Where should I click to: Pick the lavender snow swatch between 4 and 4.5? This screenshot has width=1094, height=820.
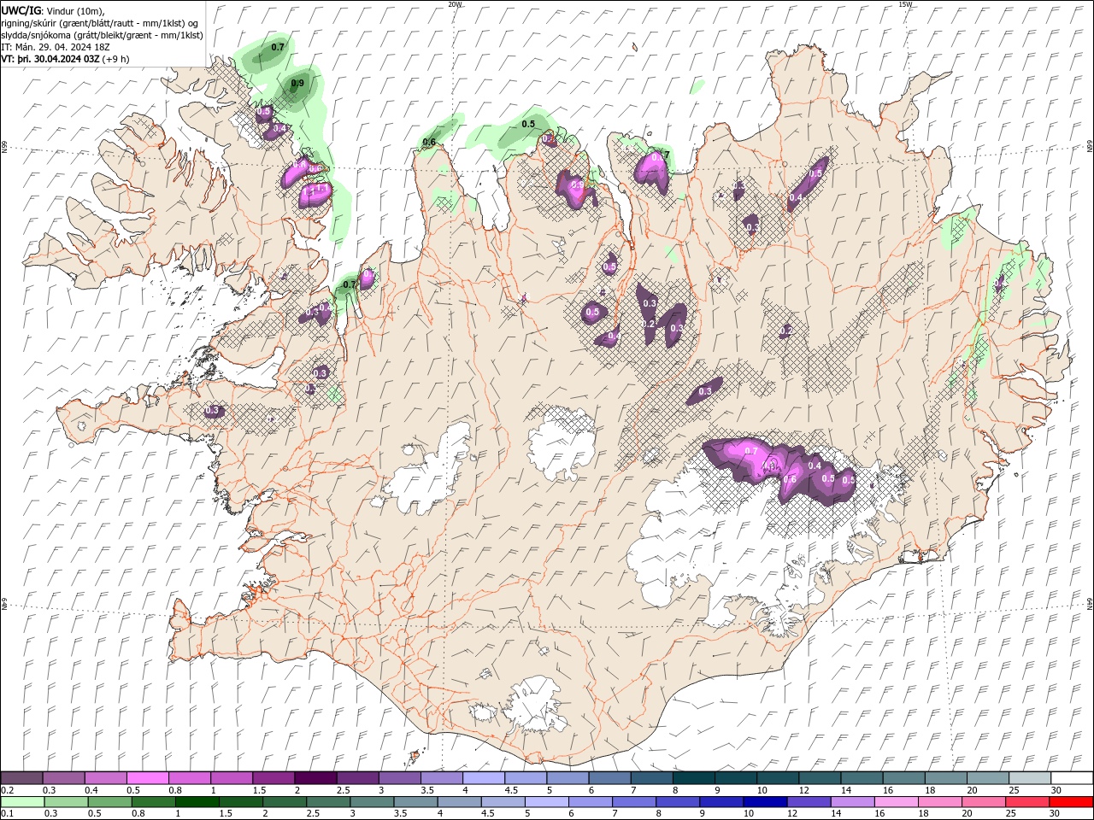click(x=483, y=778)
